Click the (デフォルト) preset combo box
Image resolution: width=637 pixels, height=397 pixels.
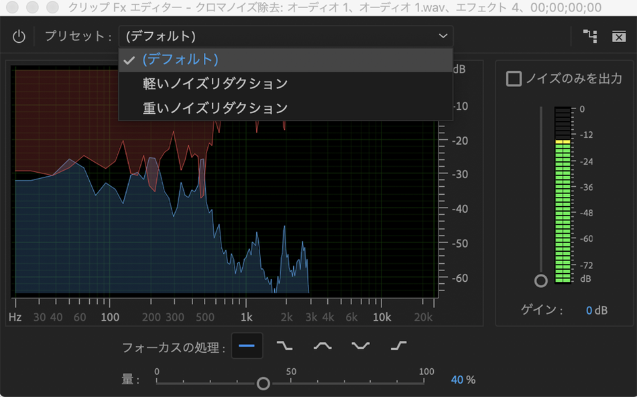tap(286, 37)
